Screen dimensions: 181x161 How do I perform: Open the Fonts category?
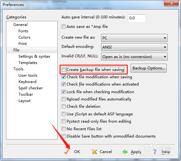tap(23, 31)
